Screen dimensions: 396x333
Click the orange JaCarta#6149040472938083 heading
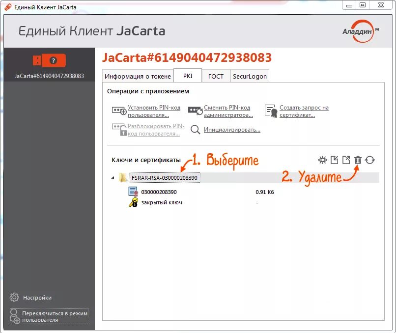click(187, 57)
